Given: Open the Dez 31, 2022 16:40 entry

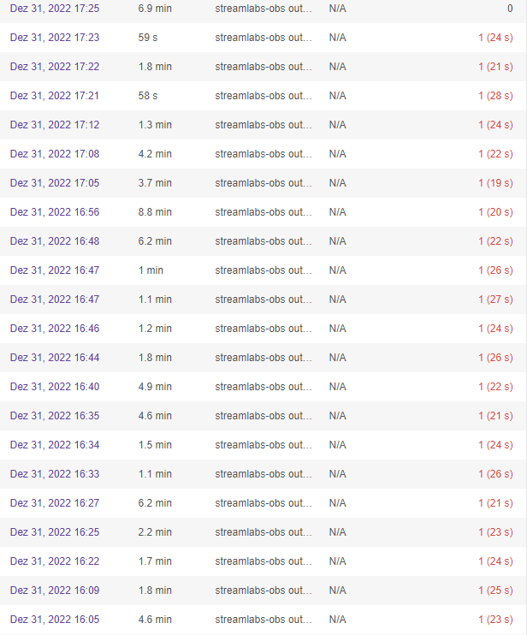Looking at the screenshot, I should coord(55,387).
